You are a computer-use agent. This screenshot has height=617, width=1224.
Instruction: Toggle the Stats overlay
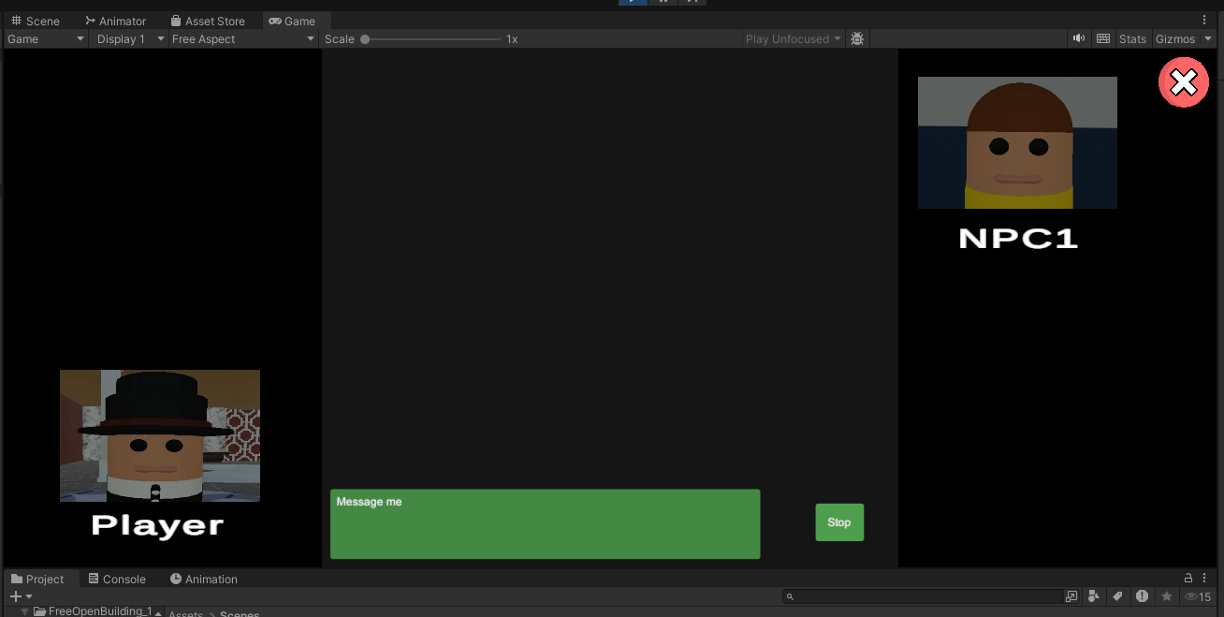1132,38
